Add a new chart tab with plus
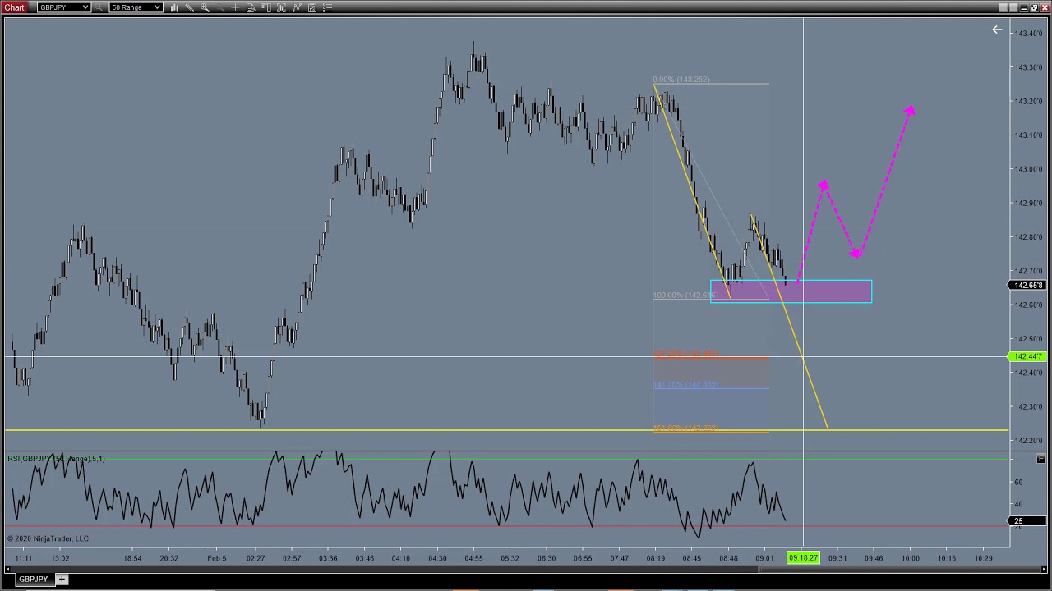 62,580
